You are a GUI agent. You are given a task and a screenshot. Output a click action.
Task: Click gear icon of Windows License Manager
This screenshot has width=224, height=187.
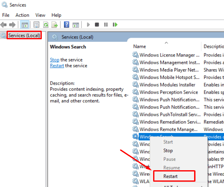tap(136, 55)
